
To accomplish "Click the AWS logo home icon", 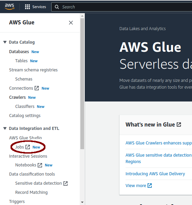I will tap(9, 6).
